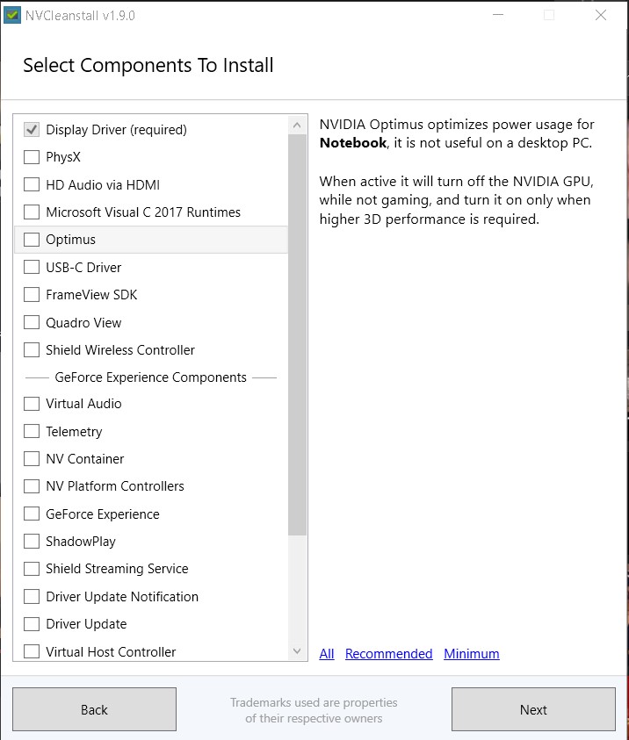Click the scroll down arrow of component list

tap(297, 651)
